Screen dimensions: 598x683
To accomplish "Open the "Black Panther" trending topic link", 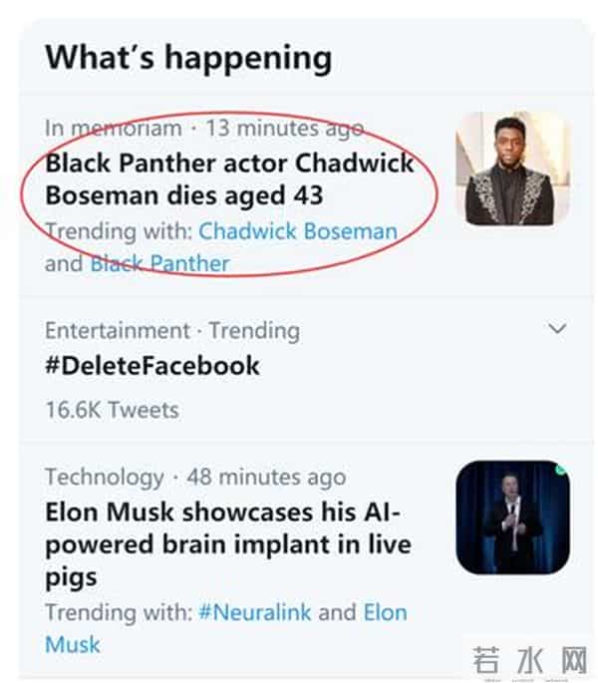I will (x=159, y=263).
